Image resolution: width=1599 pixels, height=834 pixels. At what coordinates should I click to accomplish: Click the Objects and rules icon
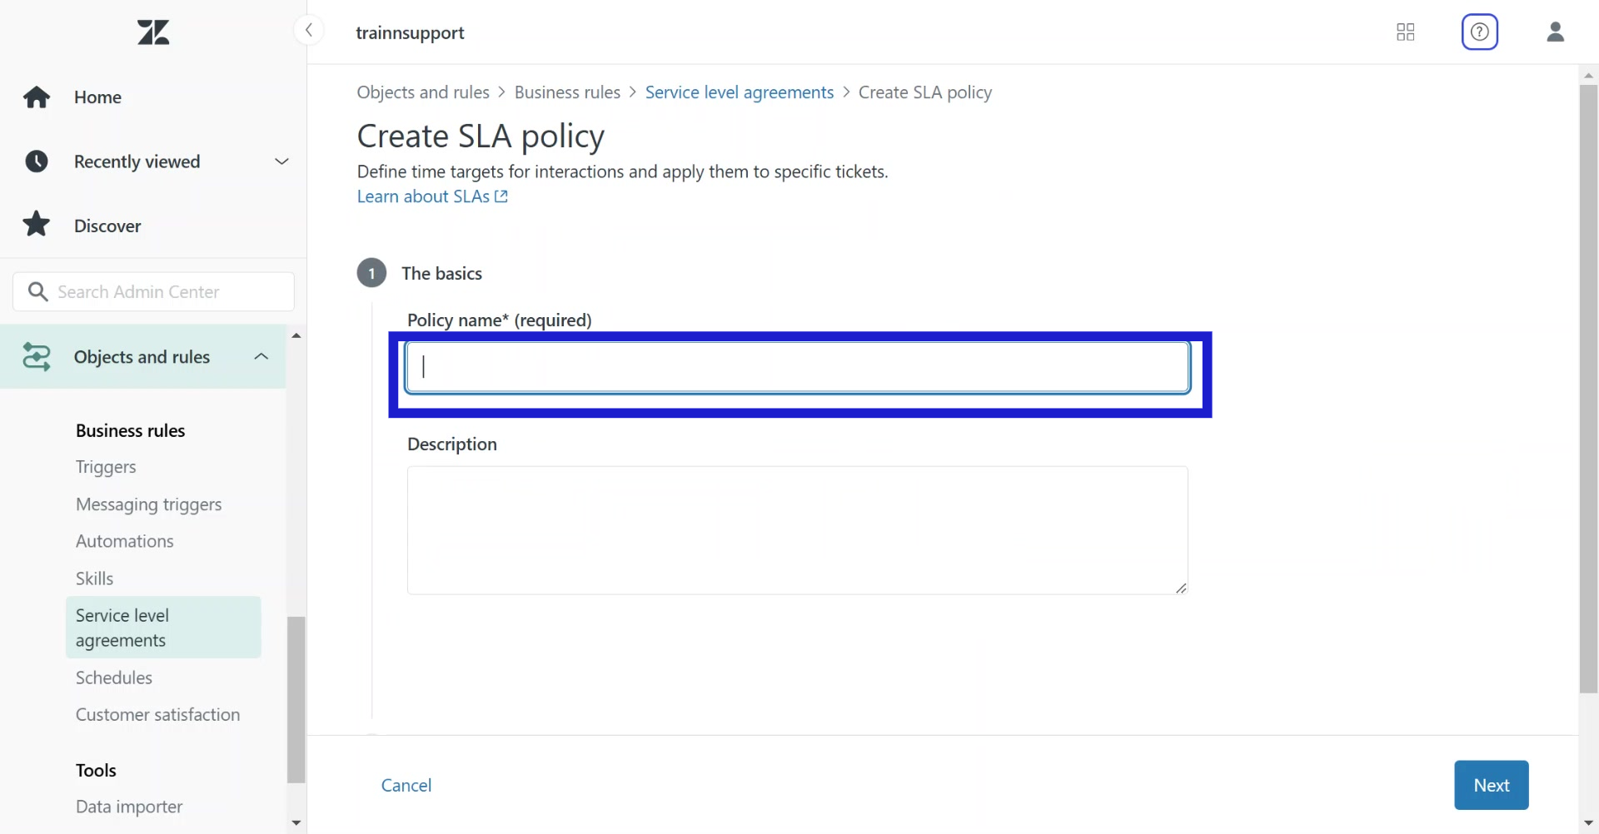tap(37, 357)
